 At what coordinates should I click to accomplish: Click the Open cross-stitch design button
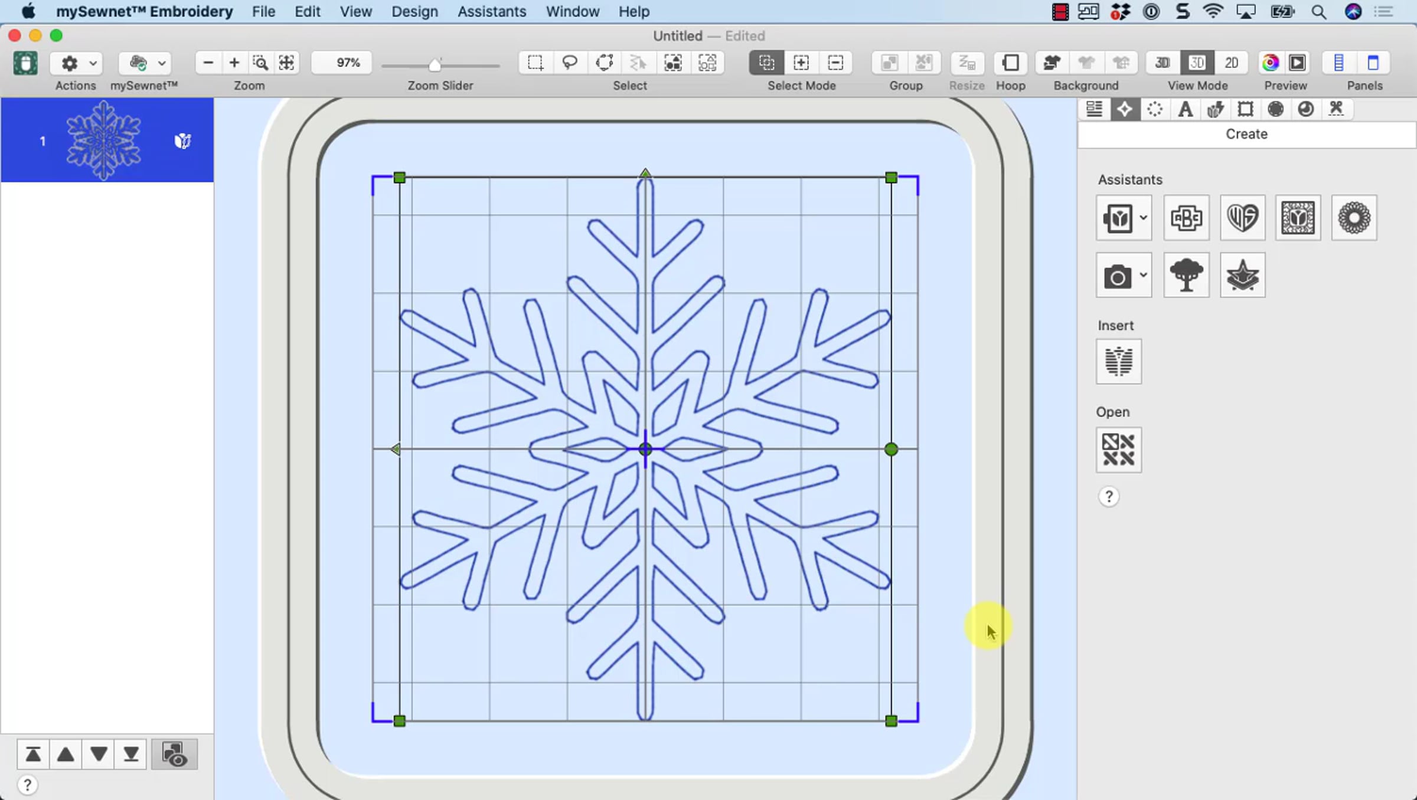(1119, 450)
